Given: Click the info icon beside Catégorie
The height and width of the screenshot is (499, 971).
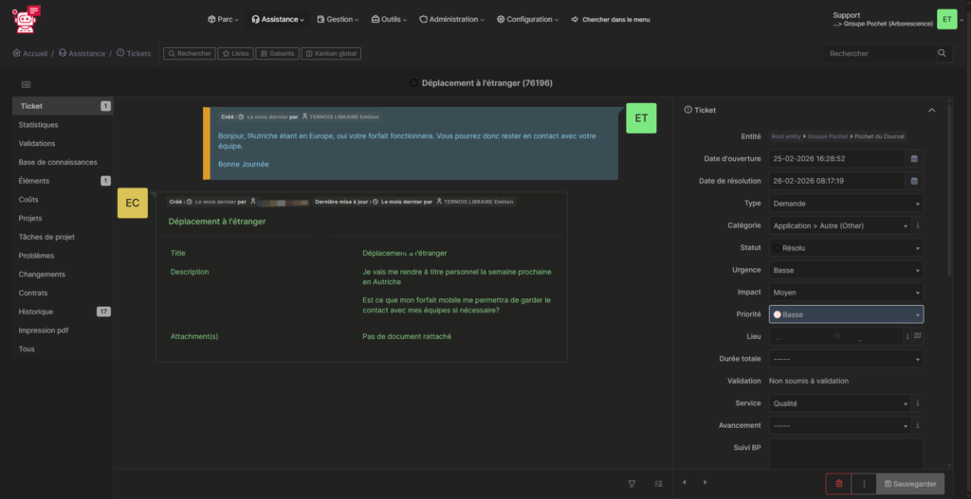Looking at the screenshot, I should [x=918, y=226].
